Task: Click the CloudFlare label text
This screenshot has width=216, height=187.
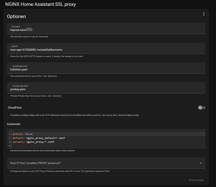Action: 15,108
